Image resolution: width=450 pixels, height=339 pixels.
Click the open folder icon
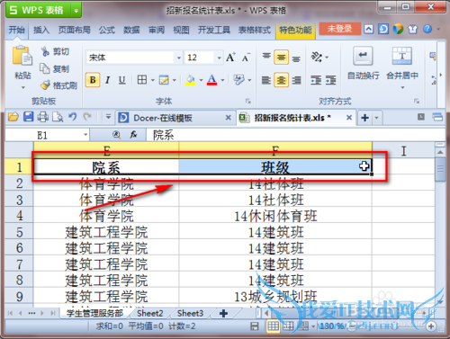point(13,117)
